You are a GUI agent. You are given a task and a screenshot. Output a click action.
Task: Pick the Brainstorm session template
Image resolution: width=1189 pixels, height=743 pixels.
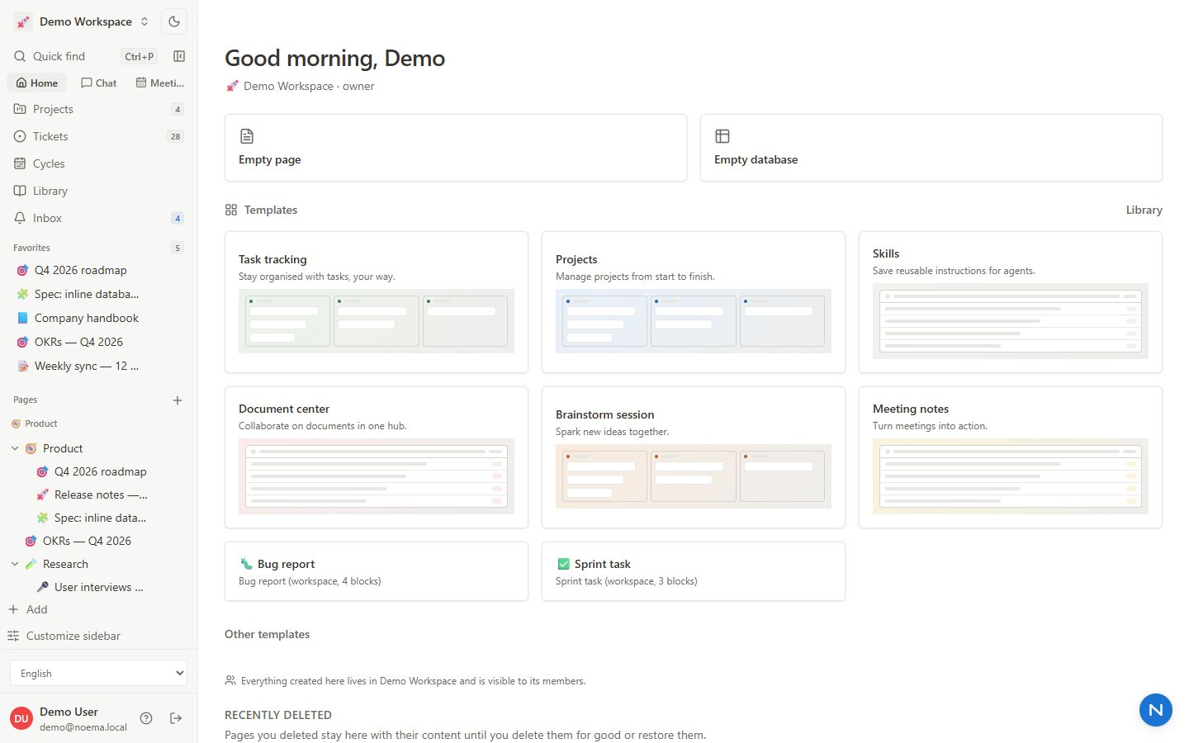tap(694, 457)
